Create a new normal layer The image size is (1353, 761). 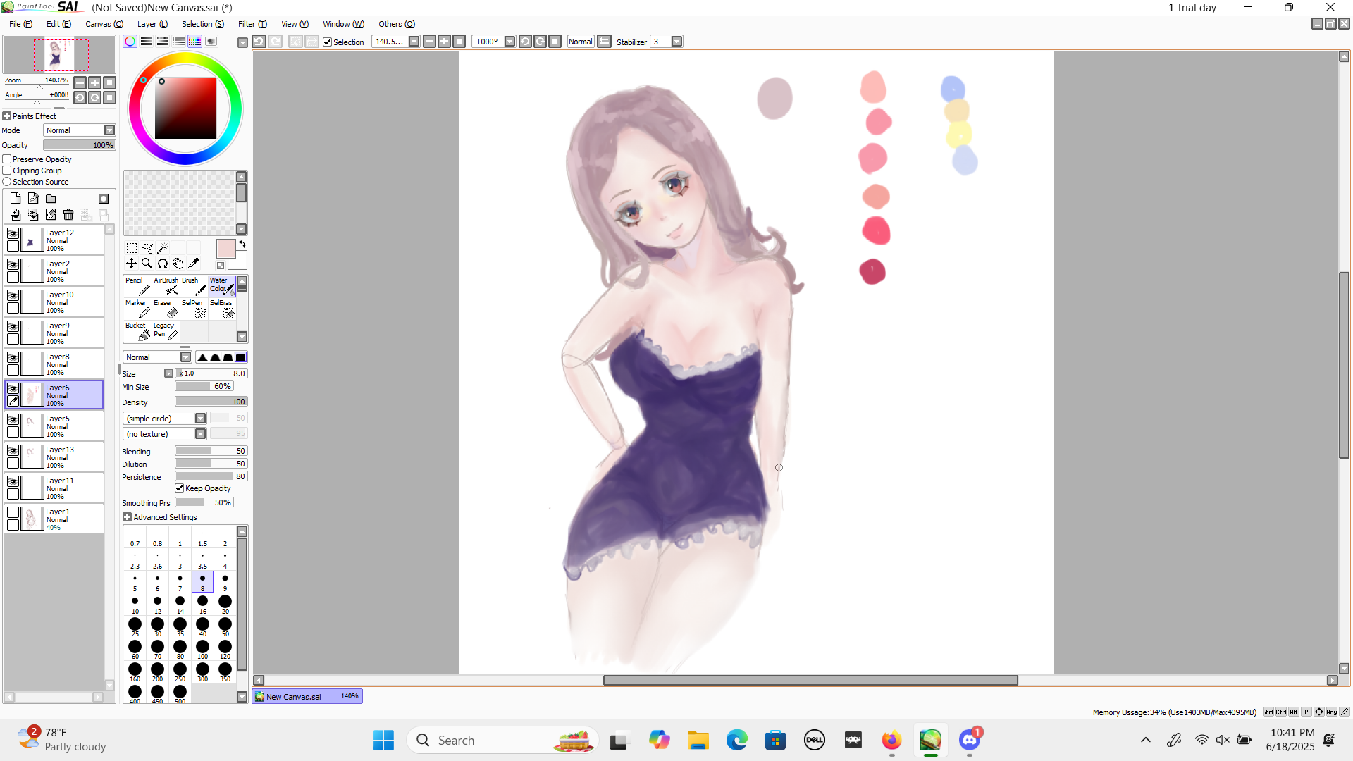[16, 199]
